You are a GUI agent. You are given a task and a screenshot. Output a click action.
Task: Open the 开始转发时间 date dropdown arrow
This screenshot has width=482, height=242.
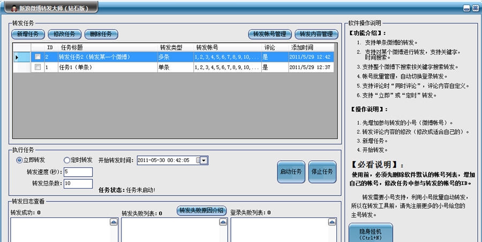click(204, 160)
